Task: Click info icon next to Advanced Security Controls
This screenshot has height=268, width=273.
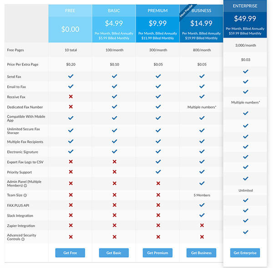Action: 23,239
